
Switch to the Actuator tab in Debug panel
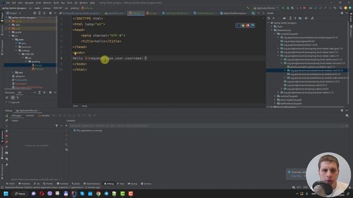(x=44, y=116)
